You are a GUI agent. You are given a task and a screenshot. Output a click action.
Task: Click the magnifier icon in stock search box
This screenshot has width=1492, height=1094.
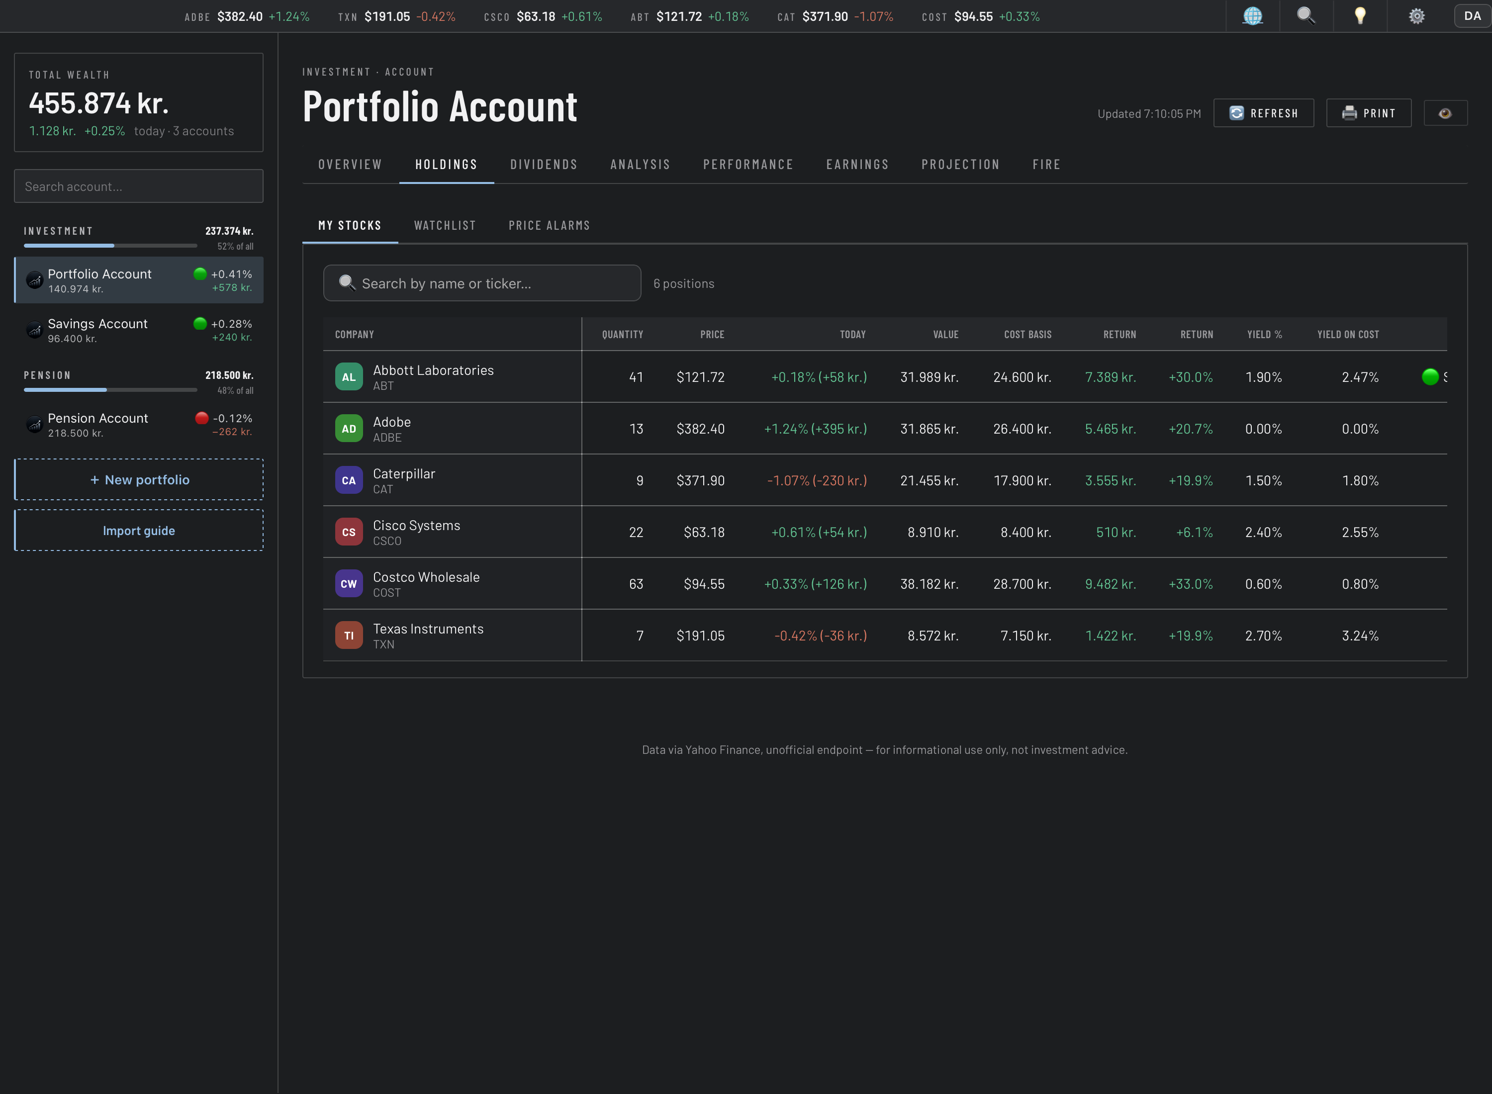tap(347, 283)
